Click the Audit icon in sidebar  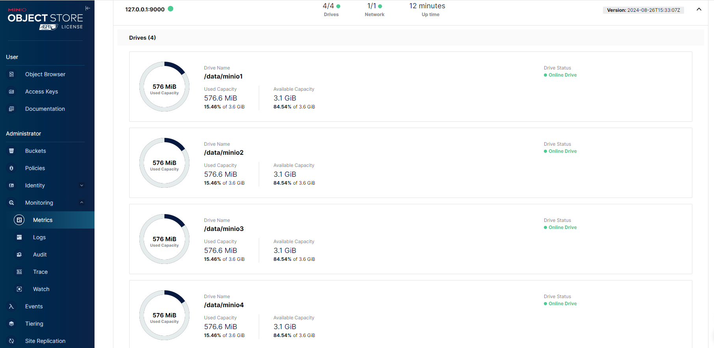click(19, 255)
